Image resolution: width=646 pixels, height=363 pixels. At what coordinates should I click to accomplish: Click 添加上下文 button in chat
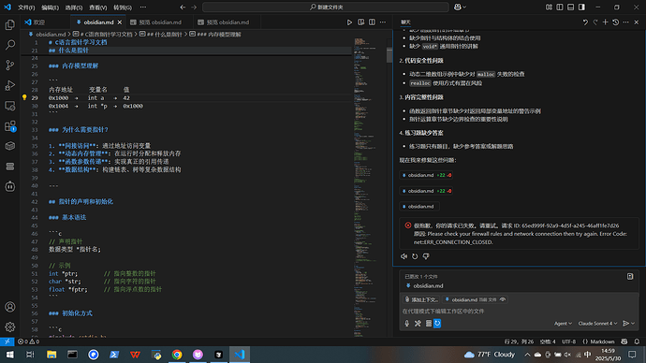click(421, 299)
